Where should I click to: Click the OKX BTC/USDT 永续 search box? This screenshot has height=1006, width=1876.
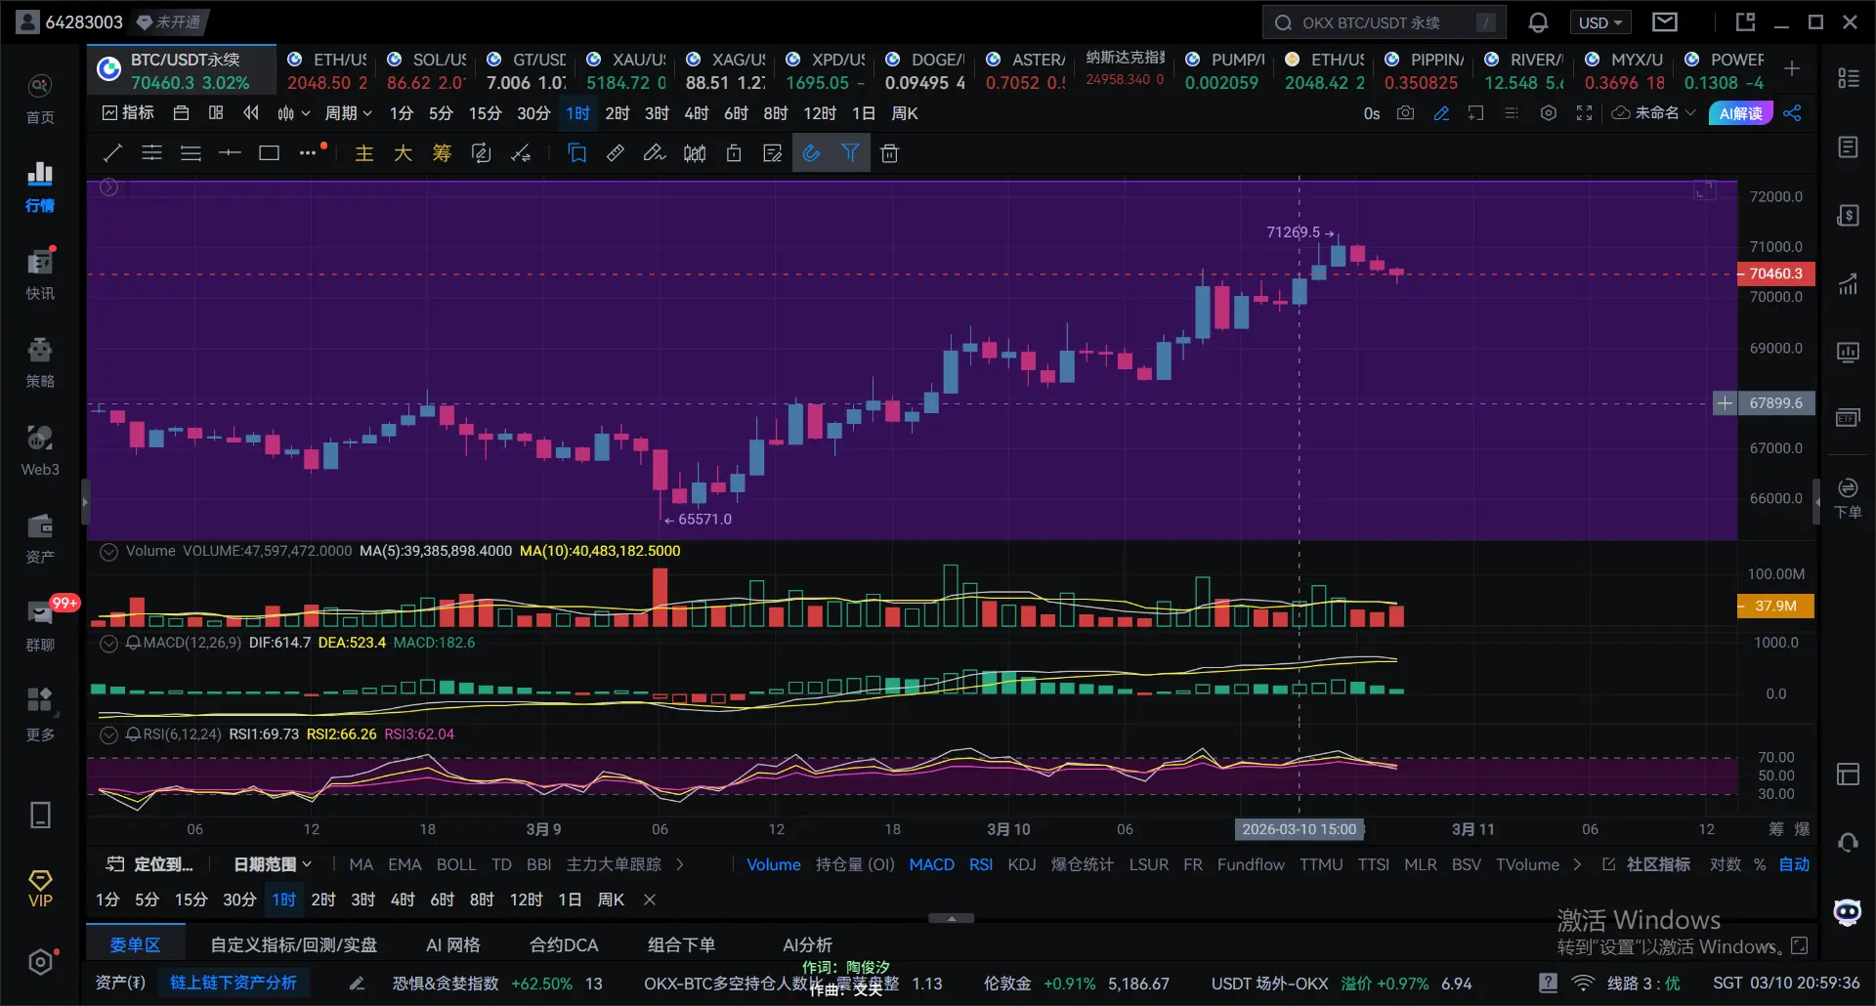(1384, 22)
